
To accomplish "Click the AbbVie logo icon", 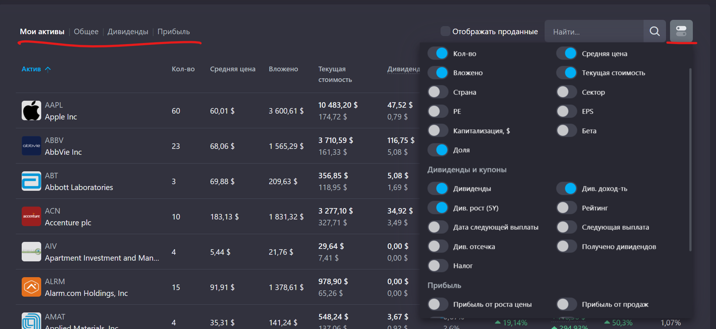I will tap(31, 146).
